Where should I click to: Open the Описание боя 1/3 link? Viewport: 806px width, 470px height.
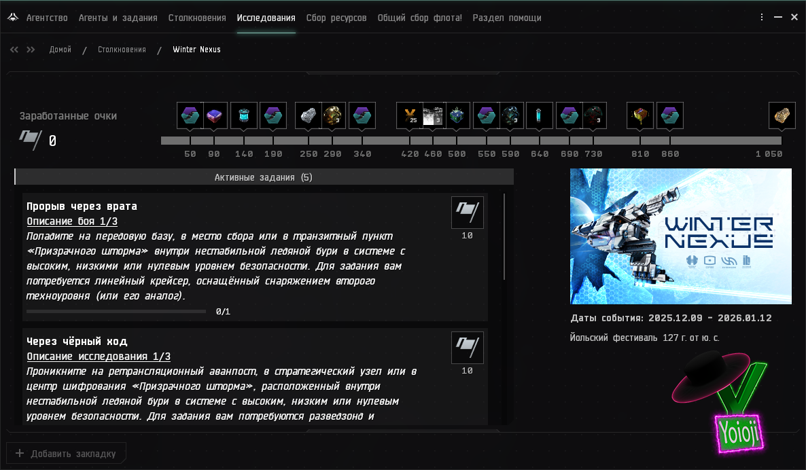(72, 221)
